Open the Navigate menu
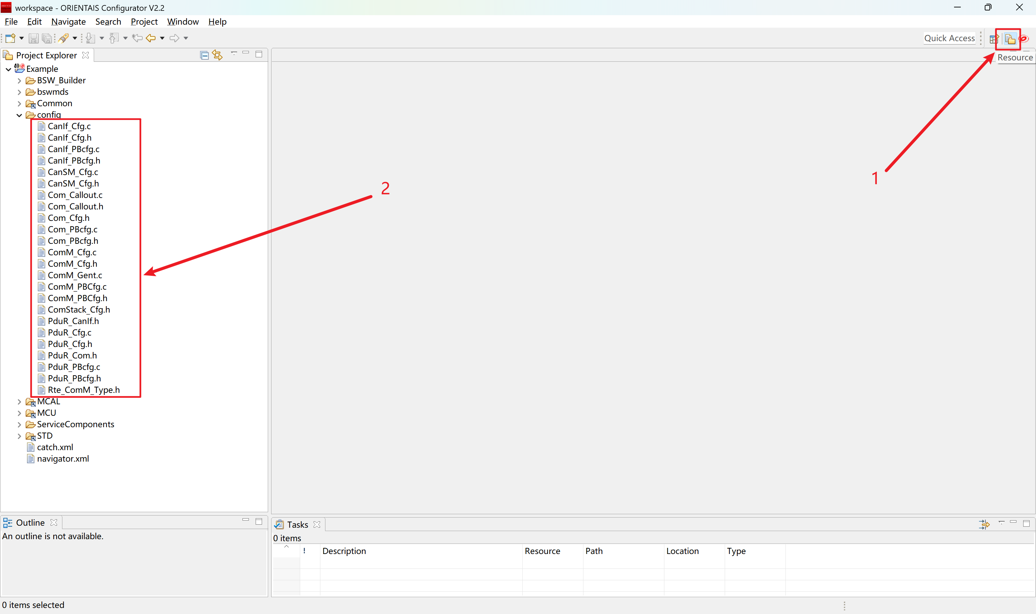 [68, 22]
